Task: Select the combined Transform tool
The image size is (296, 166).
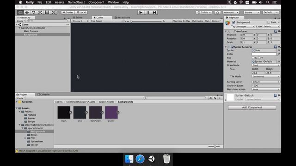Action: click(54, 12)
